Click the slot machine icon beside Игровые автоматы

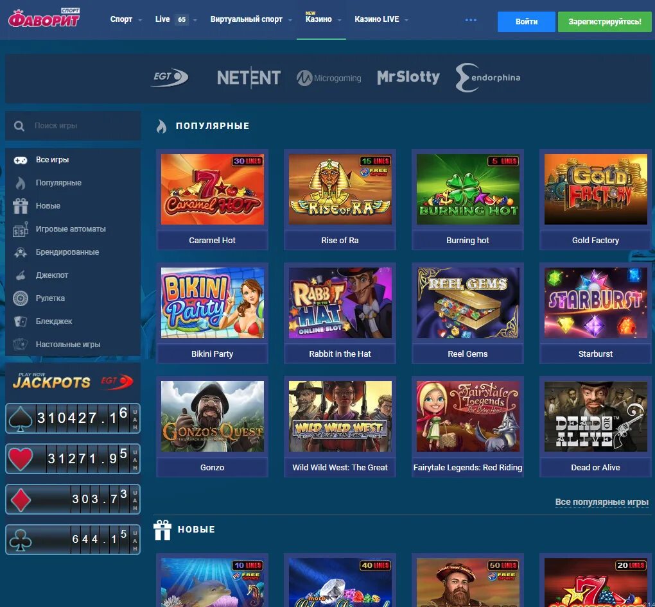coord(21,229)
